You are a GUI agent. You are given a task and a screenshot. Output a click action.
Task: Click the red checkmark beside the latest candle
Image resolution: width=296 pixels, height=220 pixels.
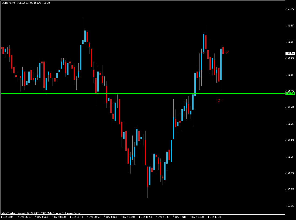pos(227,52)
